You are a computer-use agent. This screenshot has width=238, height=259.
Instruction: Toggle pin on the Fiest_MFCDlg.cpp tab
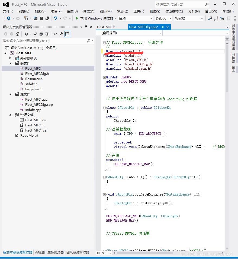pyautogui.click(x=163, y=27)
